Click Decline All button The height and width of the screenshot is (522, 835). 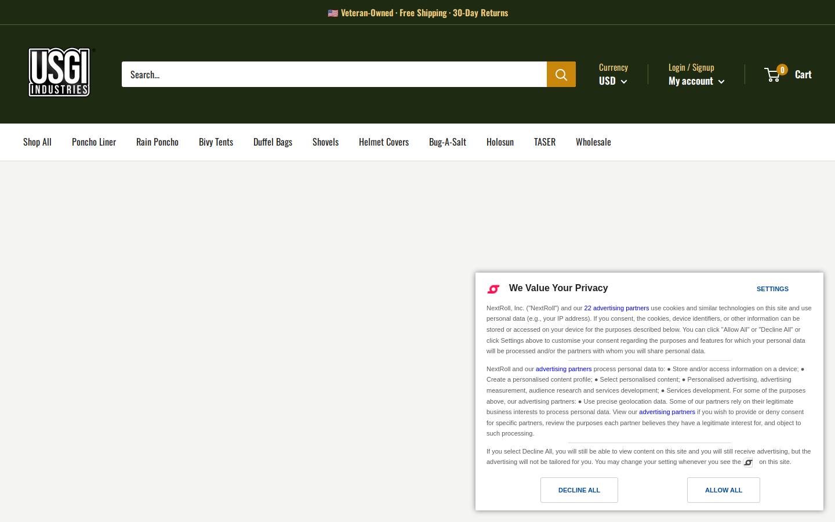pyautogui.click(x=579, y=490)
